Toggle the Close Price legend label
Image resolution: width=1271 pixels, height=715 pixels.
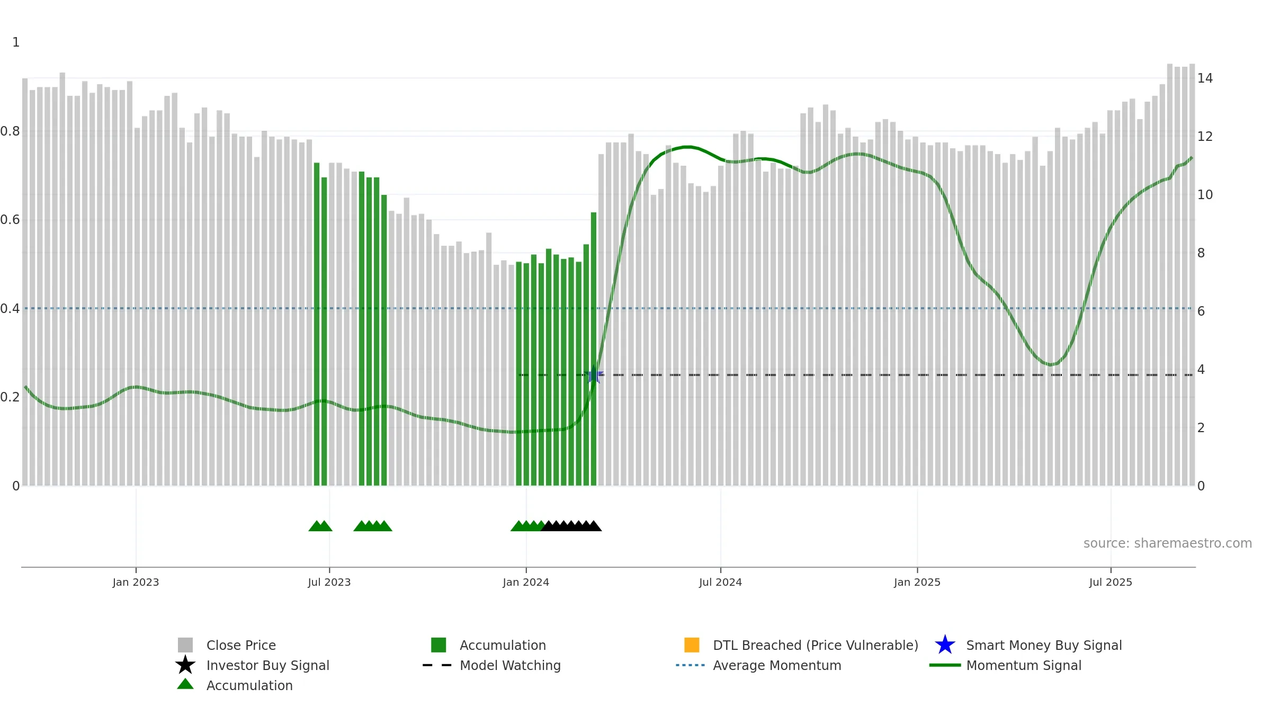[x=241, y=645]
